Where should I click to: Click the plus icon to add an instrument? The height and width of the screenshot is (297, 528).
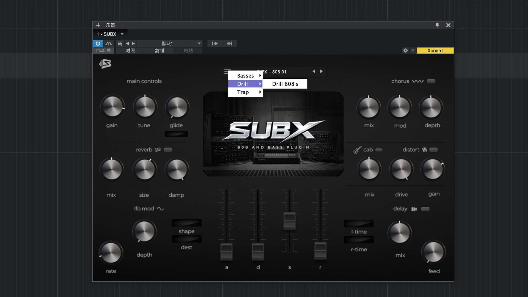click(x=98, y=25)
